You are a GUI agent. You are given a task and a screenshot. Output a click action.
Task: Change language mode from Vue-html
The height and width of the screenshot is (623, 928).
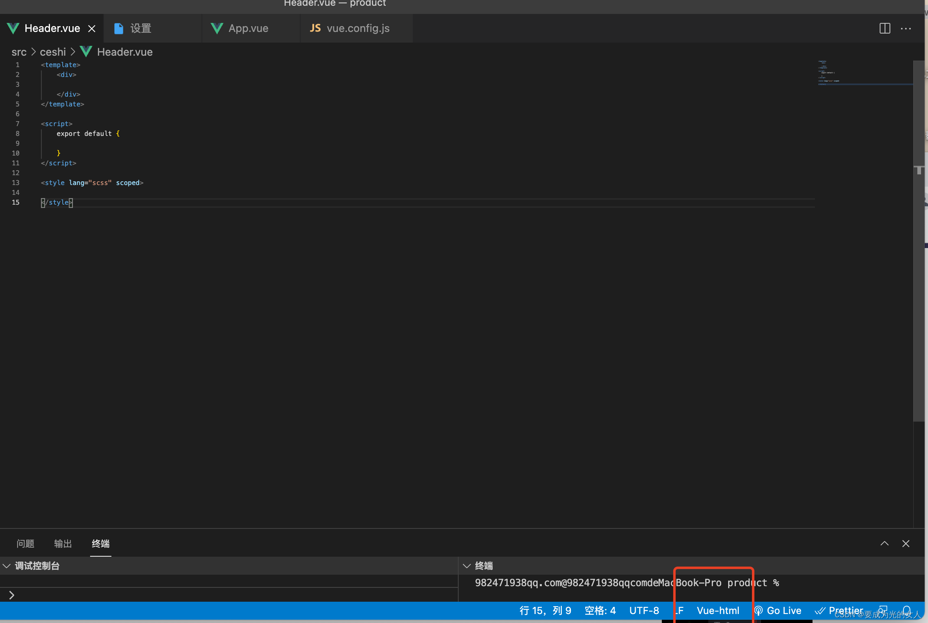[x=718, y=610]
